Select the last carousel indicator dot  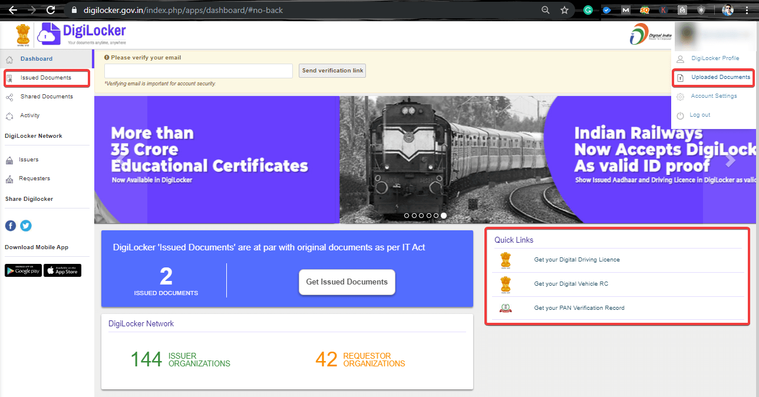click(444, 216)
